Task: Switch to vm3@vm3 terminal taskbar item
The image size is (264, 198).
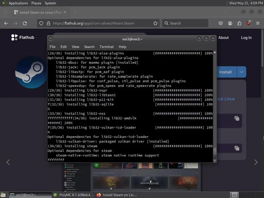Action: (x=30, y=195)
